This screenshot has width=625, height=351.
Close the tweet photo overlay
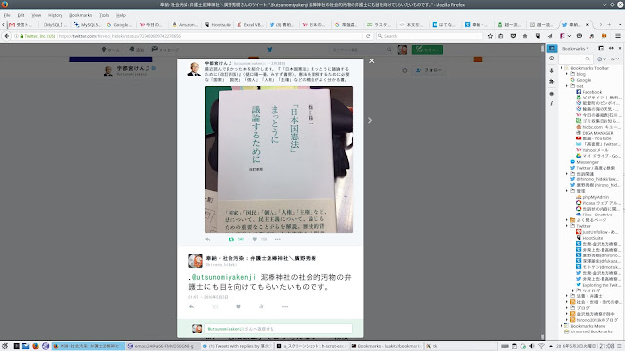pyautogui.click(x=371, y=60)
